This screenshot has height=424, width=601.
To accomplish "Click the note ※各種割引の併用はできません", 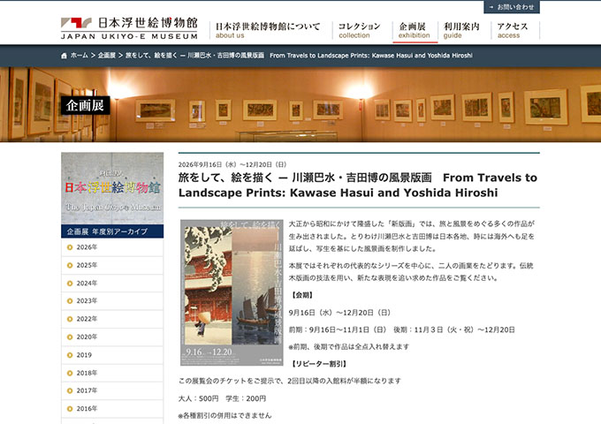I will coord(225,415).
